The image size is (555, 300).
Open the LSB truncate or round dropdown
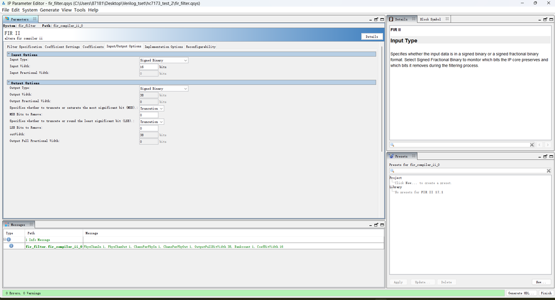(152, 122)
